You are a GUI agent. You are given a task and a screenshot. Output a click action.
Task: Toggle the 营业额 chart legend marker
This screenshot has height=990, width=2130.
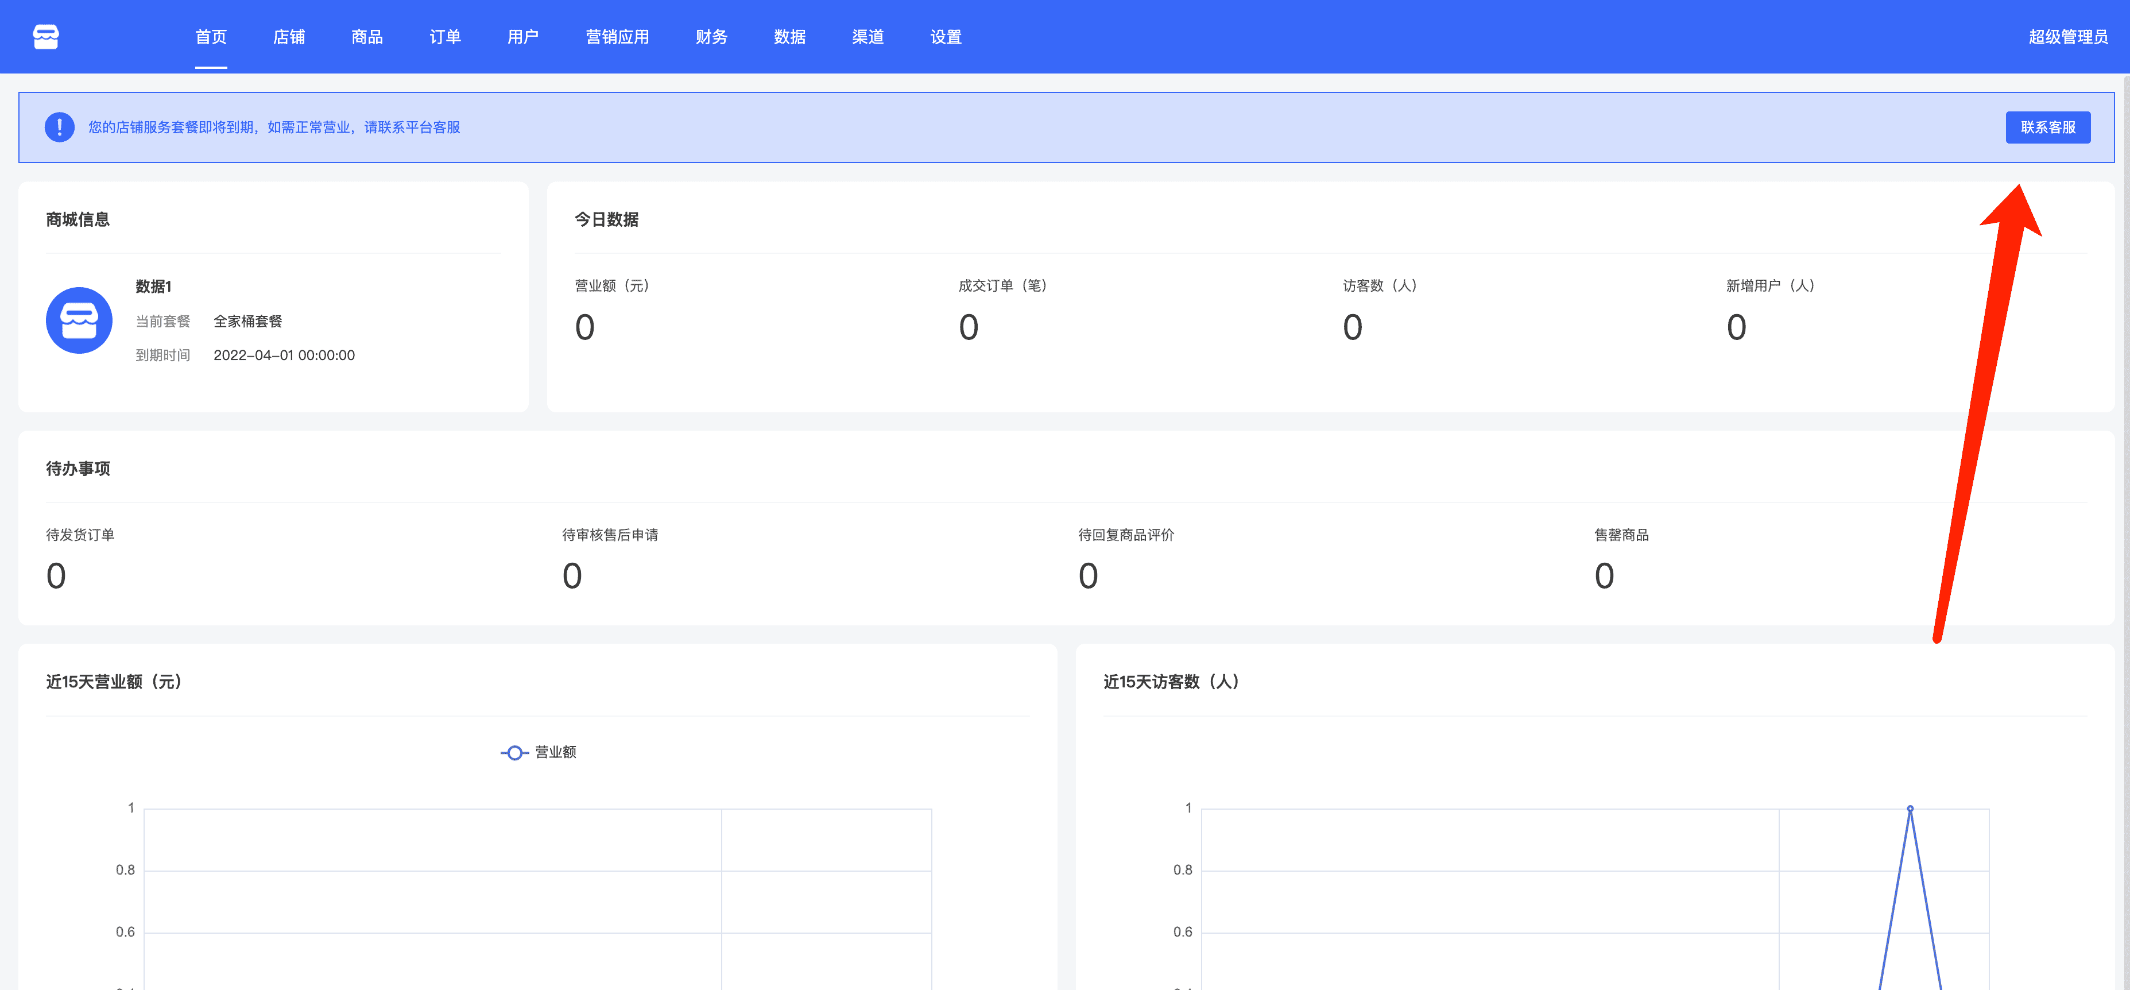coord(514,752)
